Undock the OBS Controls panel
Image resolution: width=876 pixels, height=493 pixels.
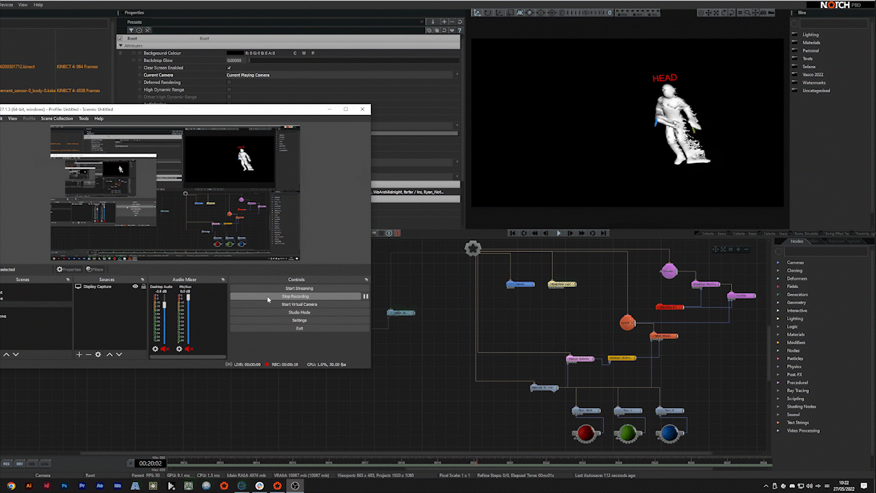coord(366,279)
